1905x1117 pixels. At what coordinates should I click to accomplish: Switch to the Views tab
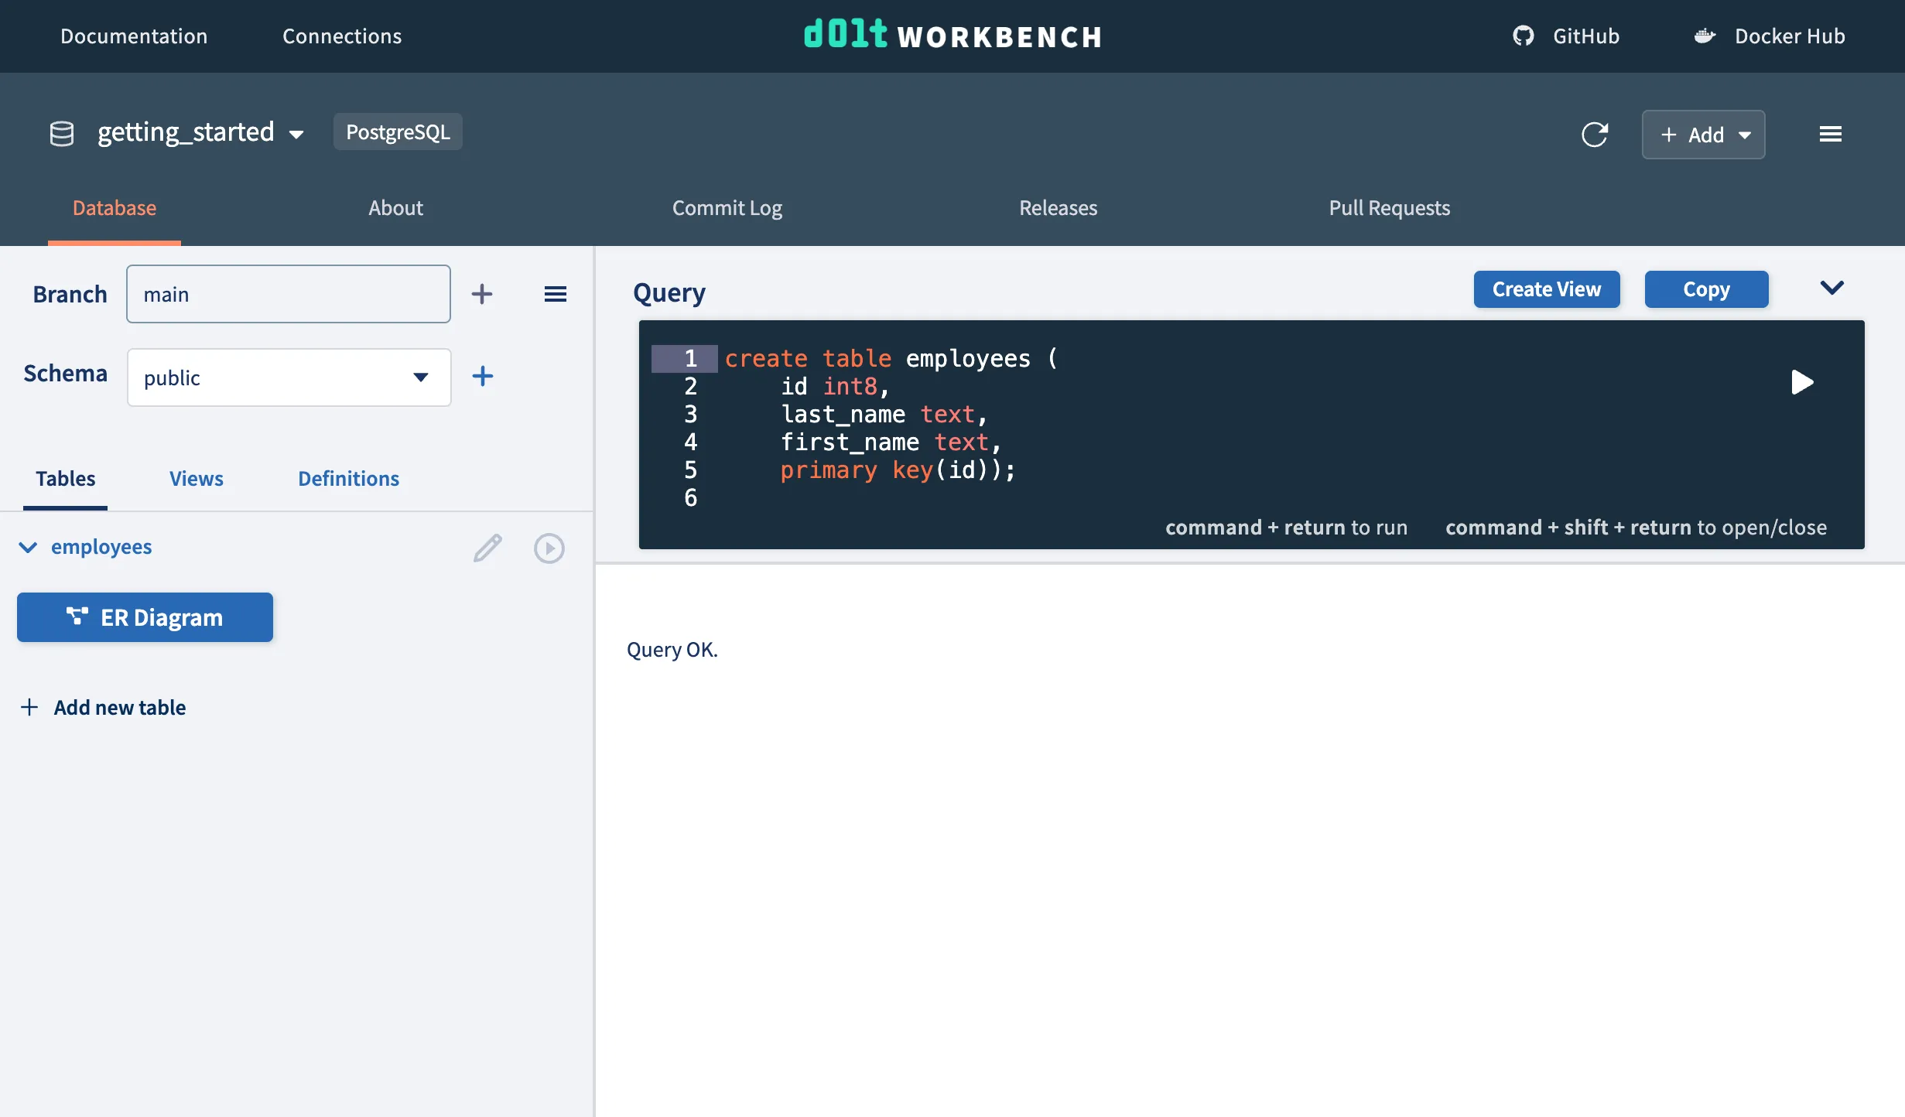coord(195,479)
